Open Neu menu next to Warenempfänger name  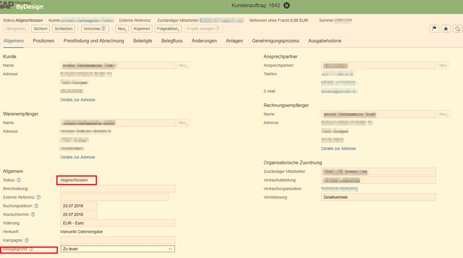click(183, 123)
